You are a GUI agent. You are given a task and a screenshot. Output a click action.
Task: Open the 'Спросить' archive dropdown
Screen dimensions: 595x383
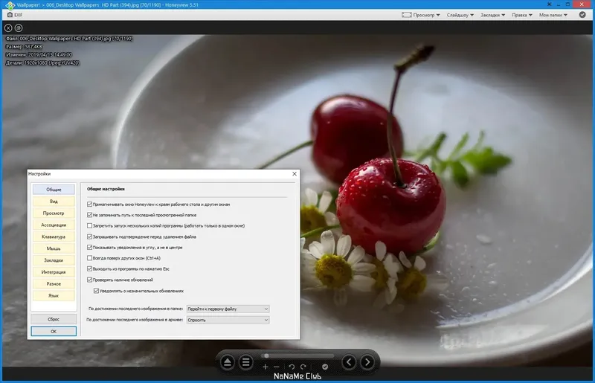[x=228, y=320]
